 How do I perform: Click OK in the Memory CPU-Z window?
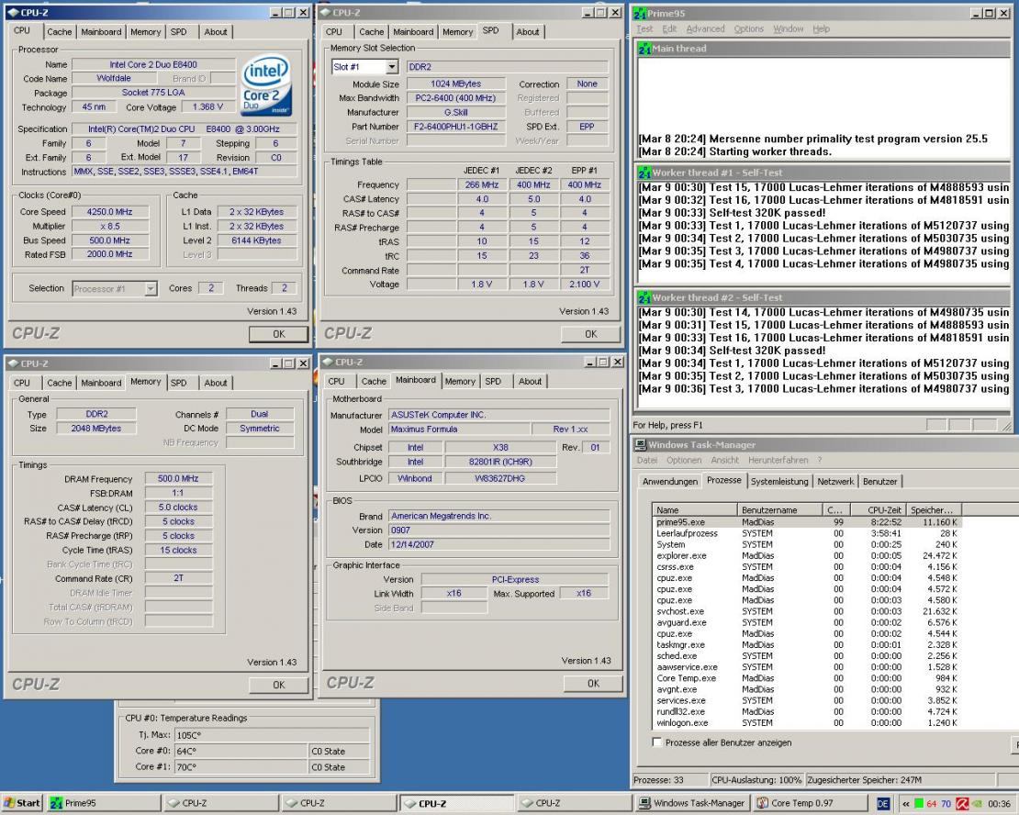coord(279,685)
